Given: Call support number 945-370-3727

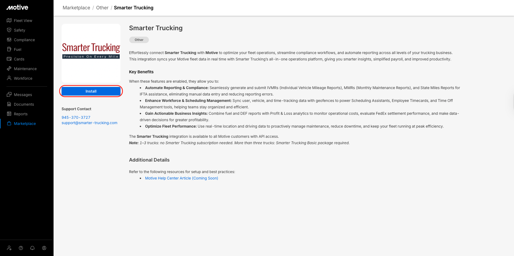Looking at the screenshot, I should [76, 117].
